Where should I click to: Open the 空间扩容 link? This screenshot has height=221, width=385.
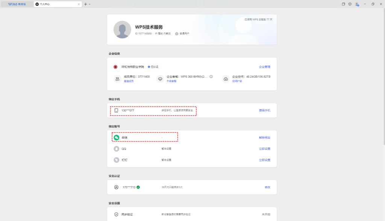[x=237, y=81]
